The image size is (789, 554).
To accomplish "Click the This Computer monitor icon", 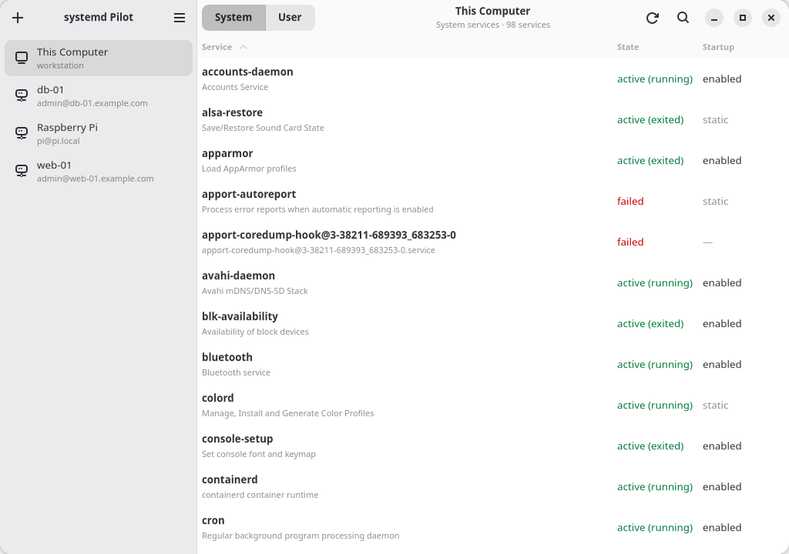I will (x=21, y=58).
